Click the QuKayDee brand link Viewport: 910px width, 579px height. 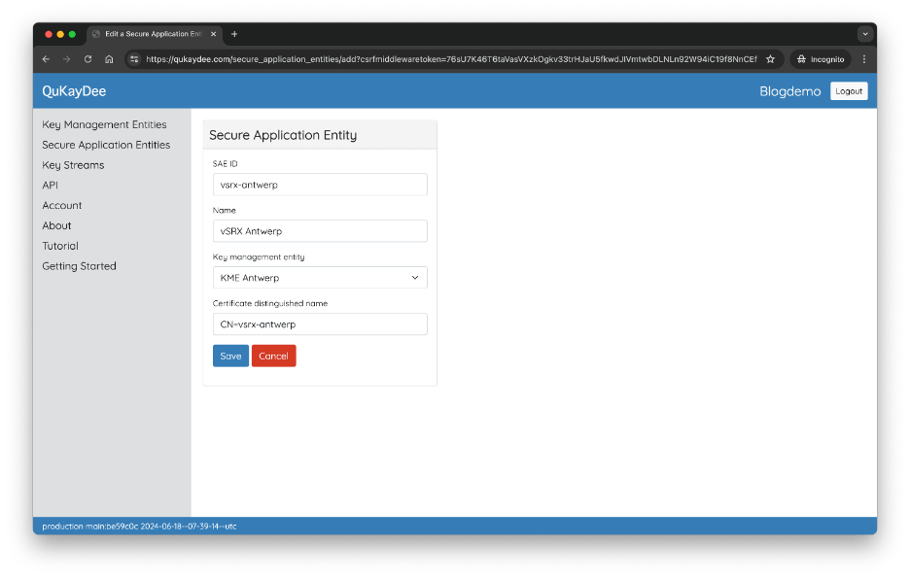pyautogui.click(x=74, y=91)
